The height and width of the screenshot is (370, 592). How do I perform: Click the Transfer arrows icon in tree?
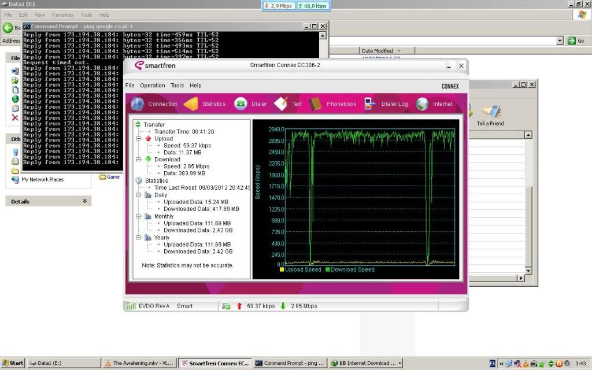[138, 124]
